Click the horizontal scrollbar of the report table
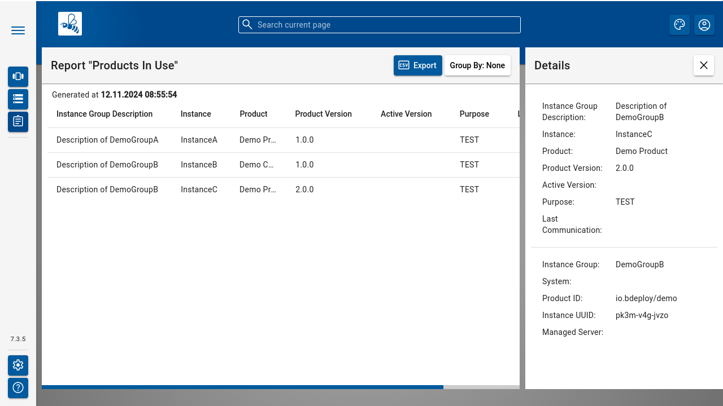 tap(242, 387)
